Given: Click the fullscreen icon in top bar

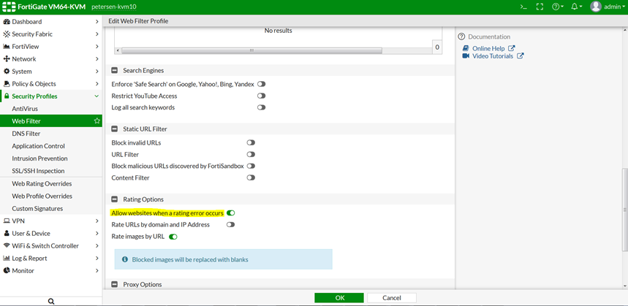Looking at the screenshot, I should pyautogui.click(x=540, y=7).
